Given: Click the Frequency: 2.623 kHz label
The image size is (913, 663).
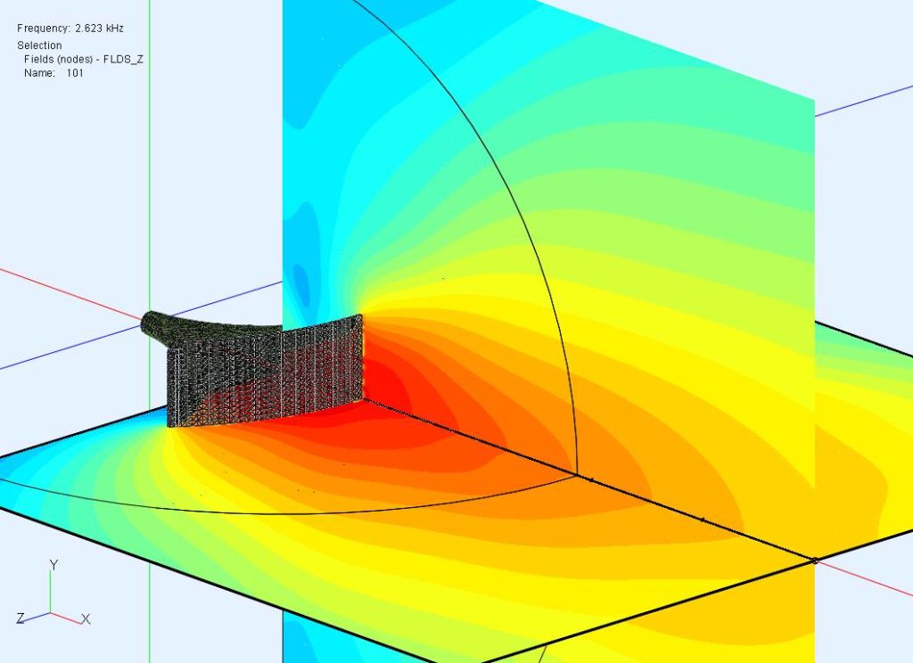Looking at the screenshot, I should [x=70, y=28].
